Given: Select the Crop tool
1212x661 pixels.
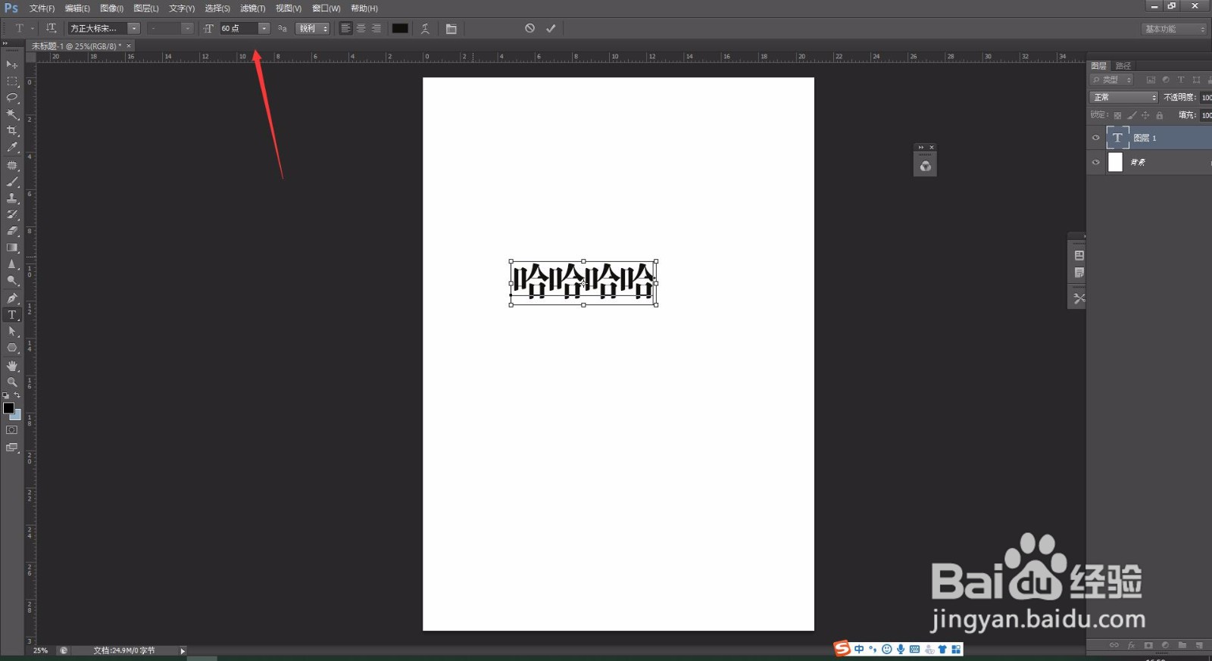Looking at the screenshot, I should click(x=12, y=131).
